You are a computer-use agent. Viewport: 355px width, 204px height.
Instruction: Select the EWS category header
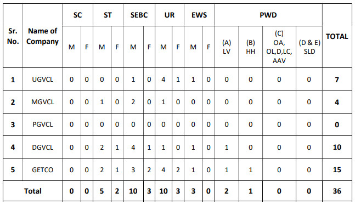coord(199,15)
